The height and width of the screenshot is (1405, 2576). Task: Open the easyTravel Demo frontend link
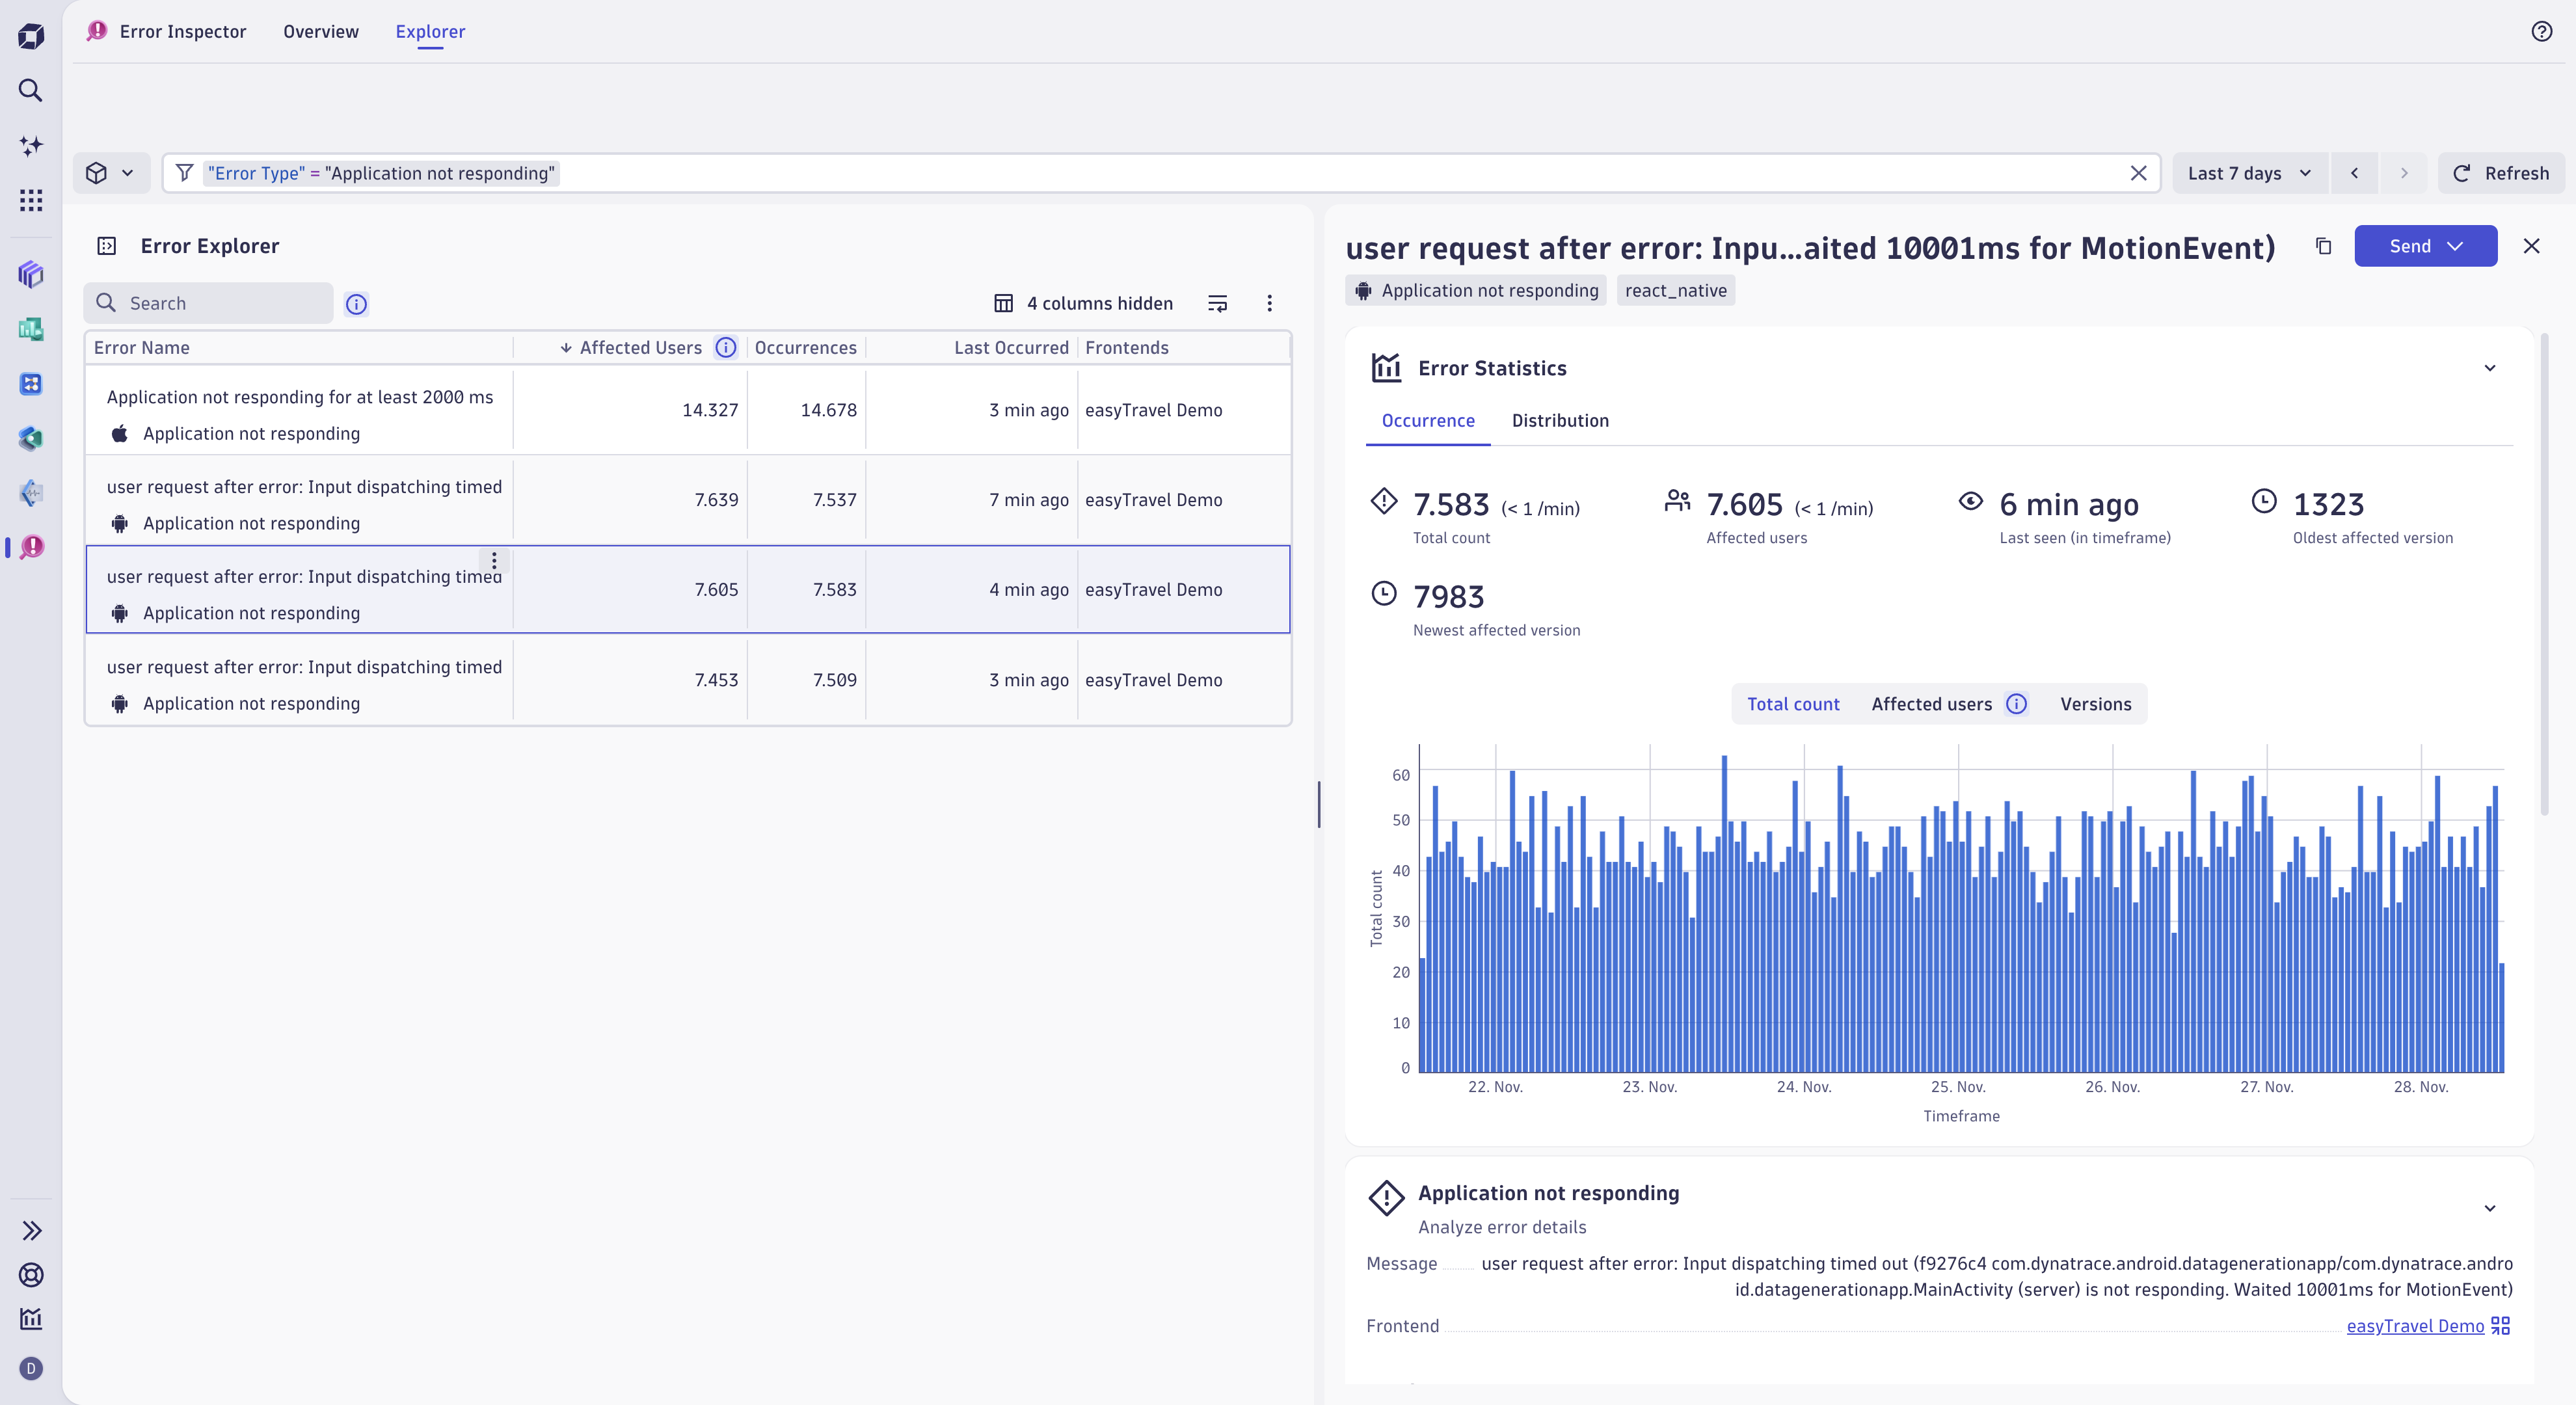click(x=2414, y=1326)
